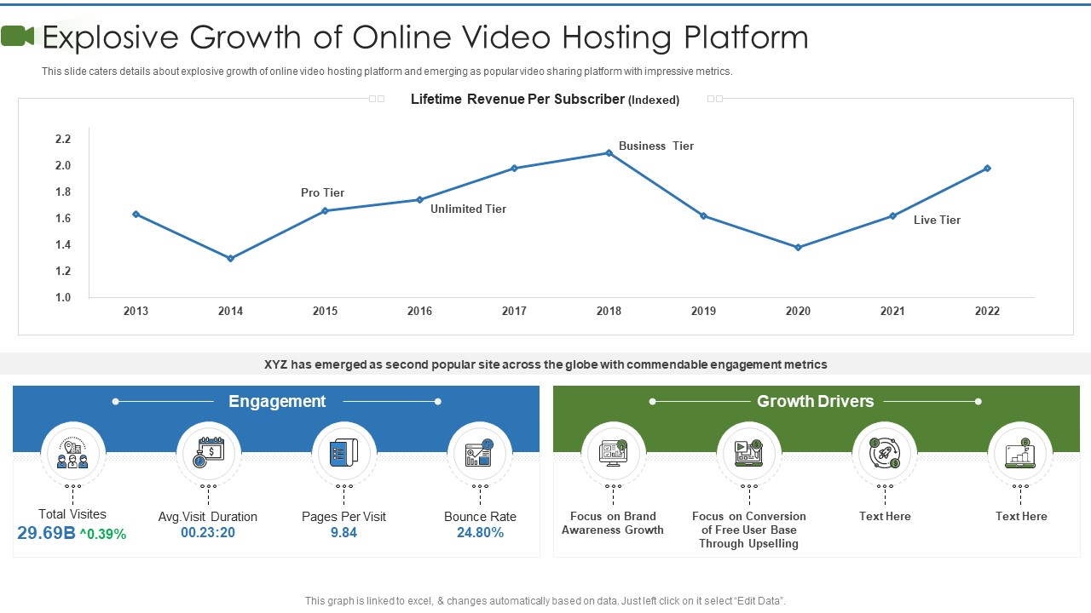Select the 2022 x-axis label

coord(987,311)
